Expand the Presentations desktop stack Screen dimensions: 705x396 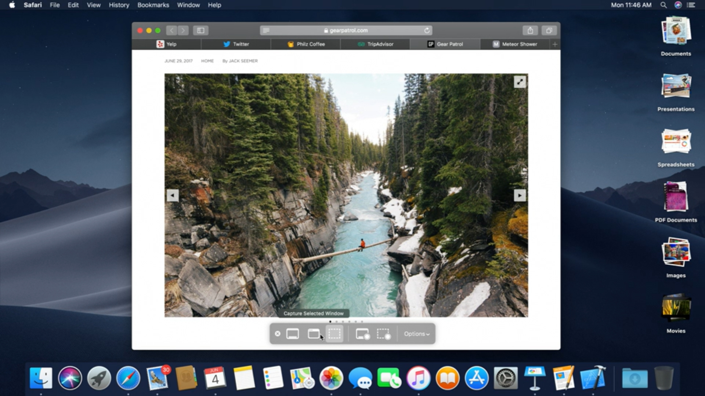[x=676, y=86]
